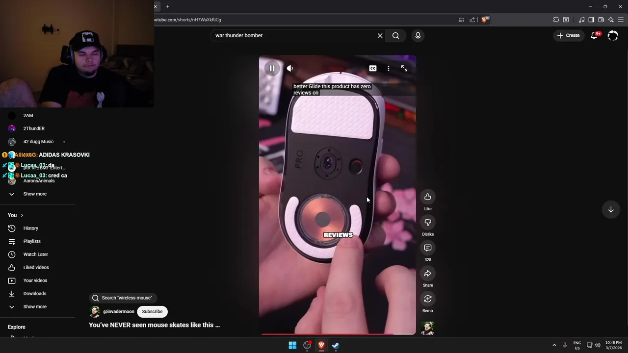Screen dimensions: 628x353
Task: Open the ENG US language switcher
Action: (577, 345)
